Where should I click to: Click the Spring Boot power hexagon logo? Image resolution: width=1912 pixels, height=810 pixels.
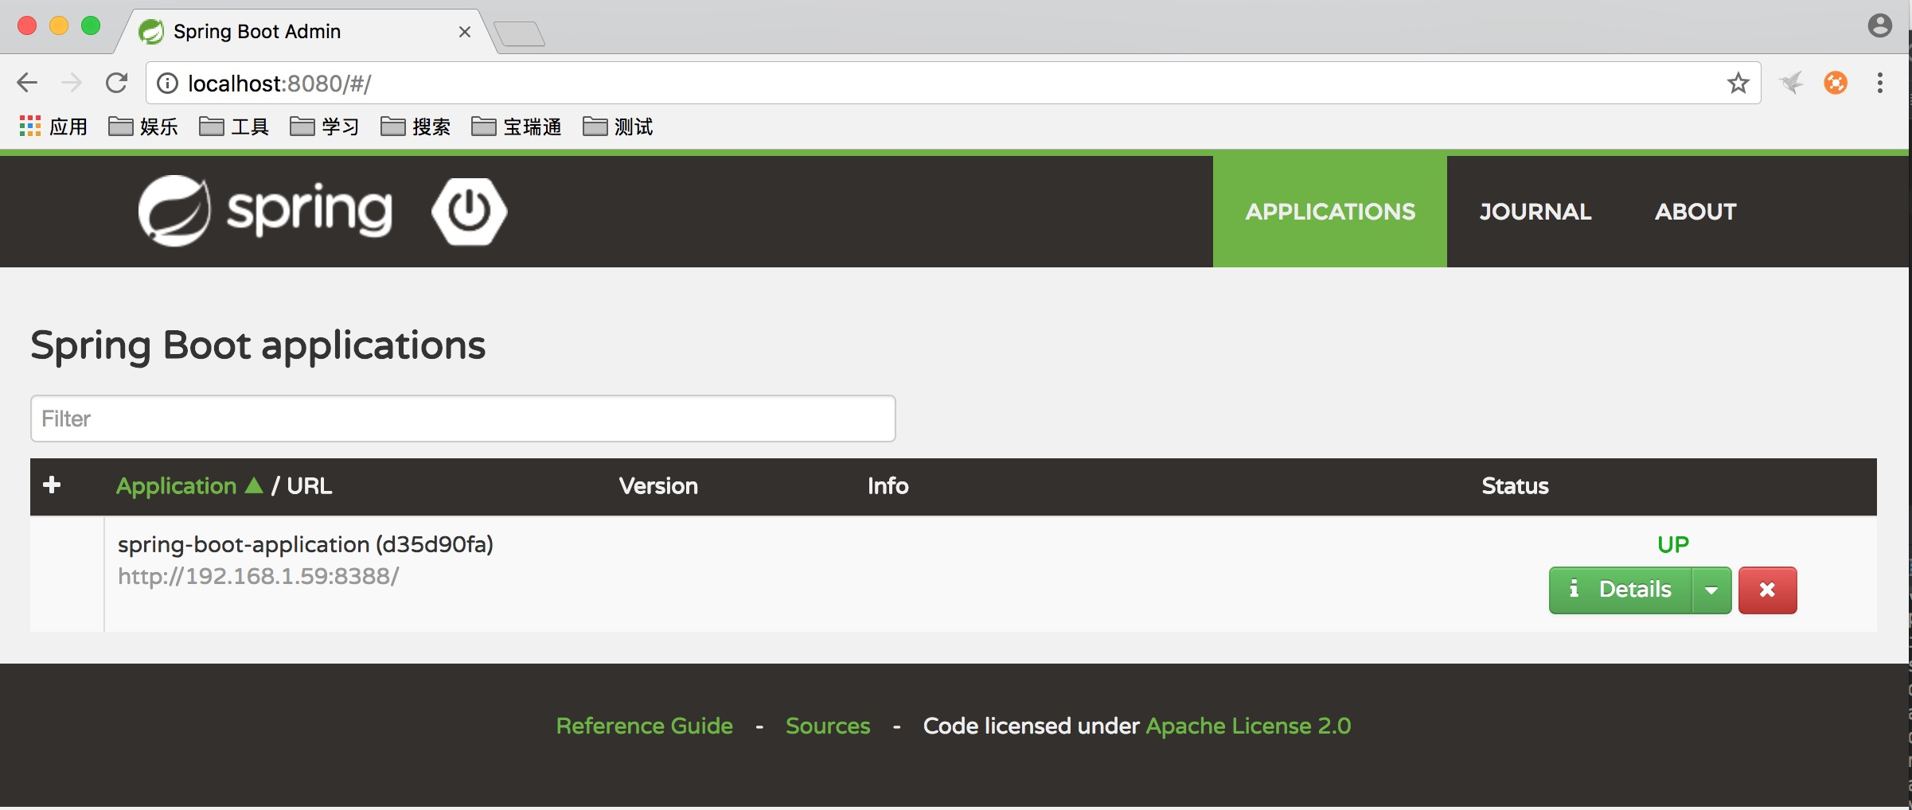(470, 211)
